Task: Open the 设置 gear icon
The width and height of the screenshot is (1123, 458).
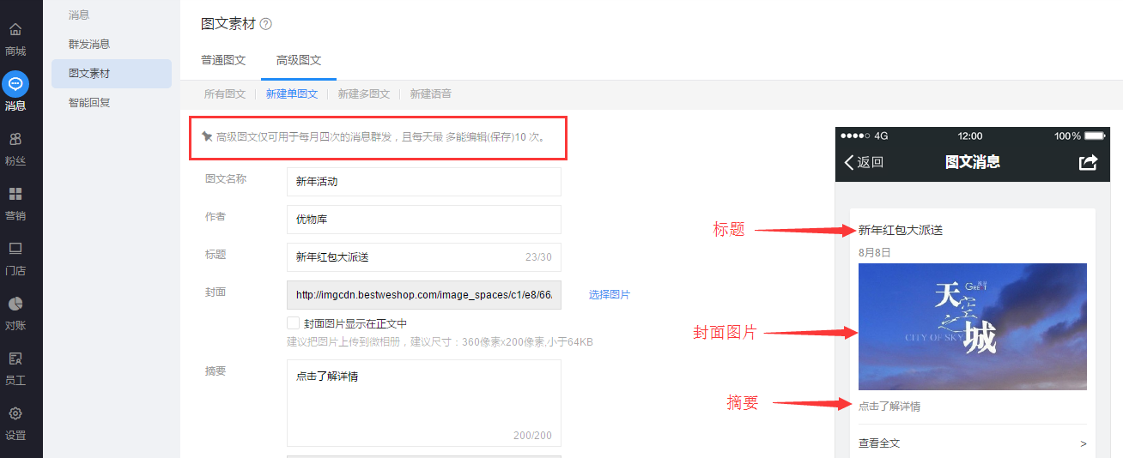Action: 15,413
